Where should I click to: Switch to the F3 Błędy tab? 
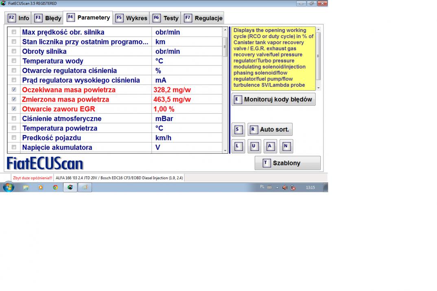(47, 18)
